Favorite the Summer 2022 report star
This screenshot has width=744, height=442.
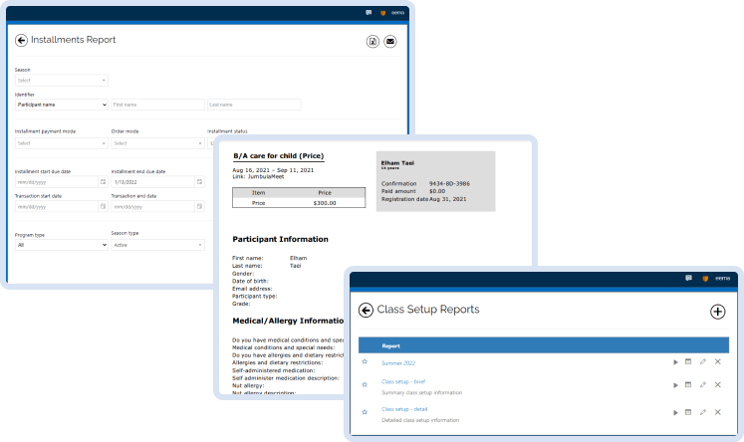(x=365, y=361)
